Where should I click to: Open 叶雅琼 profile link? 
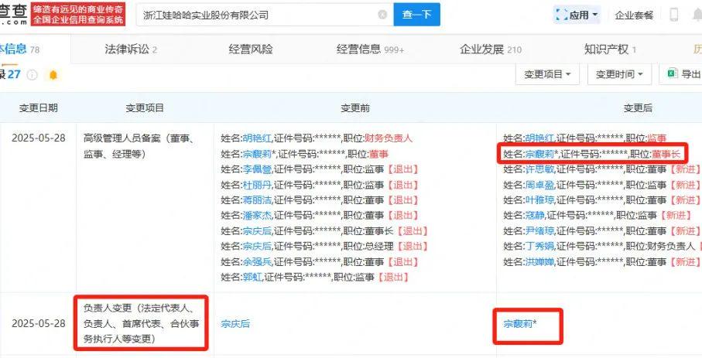(539, 200)
